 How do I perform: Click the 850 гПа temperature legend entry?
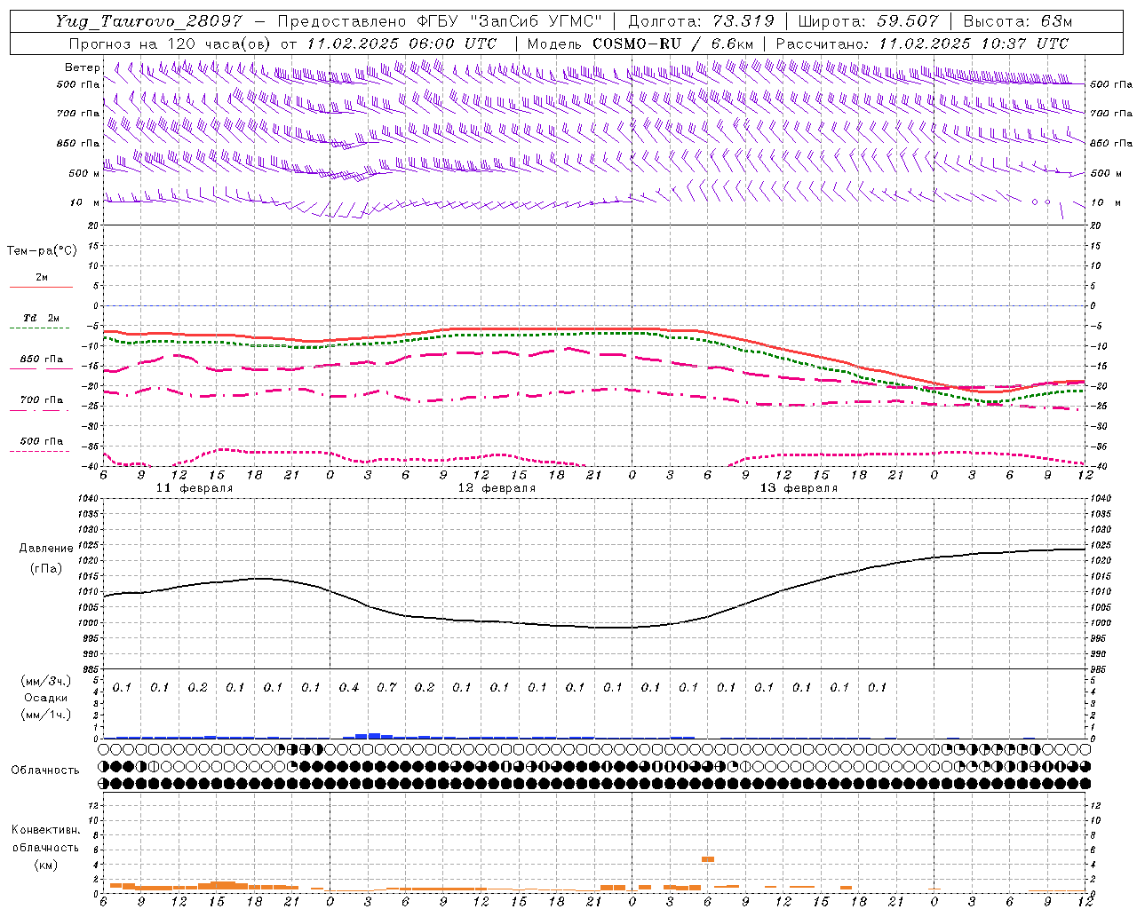click(x=42, y=359)
